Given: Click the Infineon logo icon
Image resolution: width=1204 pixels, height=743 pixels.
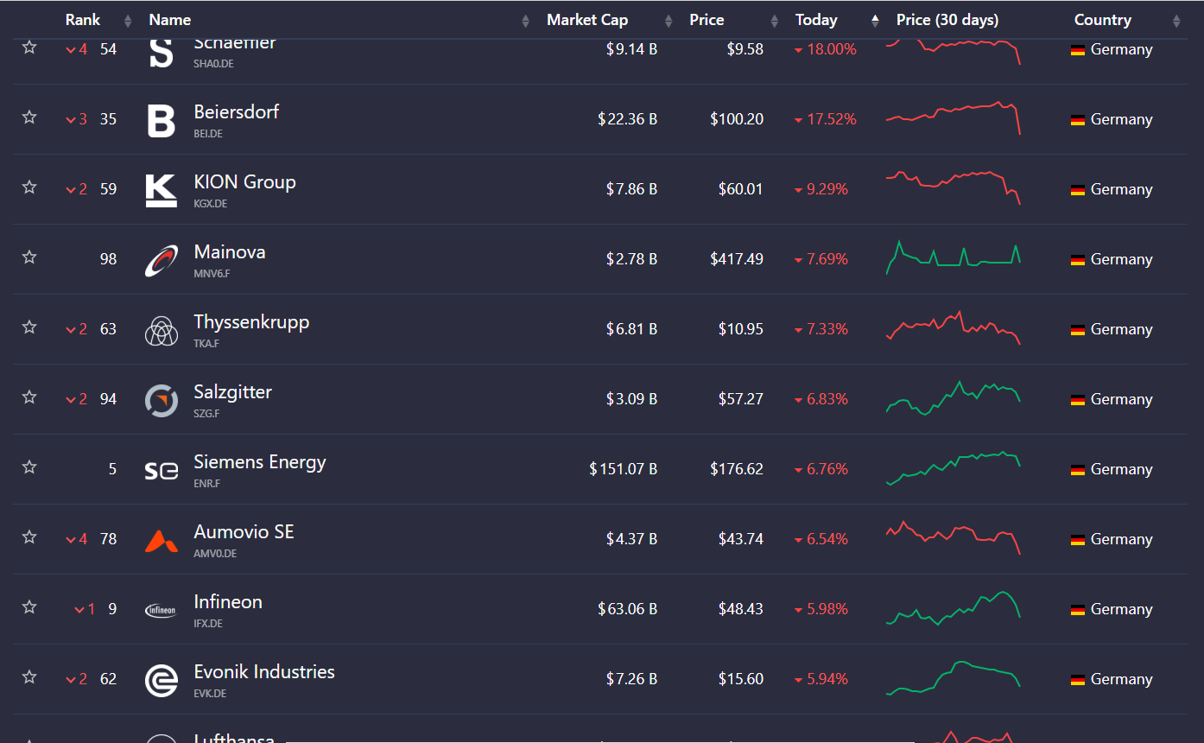Looking at the screenshot, I should click(162, 610).
